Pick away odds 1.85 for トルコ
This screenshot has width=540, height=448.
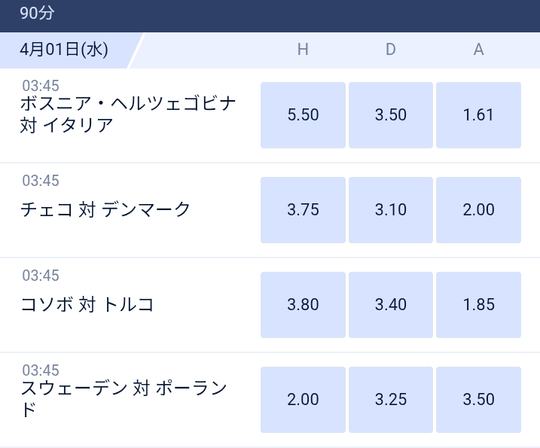[x=478, y=305]
